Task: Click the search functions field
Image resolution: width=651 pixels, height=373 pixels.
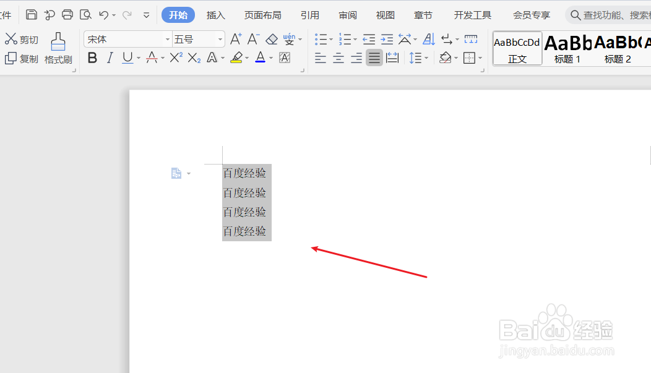Action: click(x=608, y=15)
